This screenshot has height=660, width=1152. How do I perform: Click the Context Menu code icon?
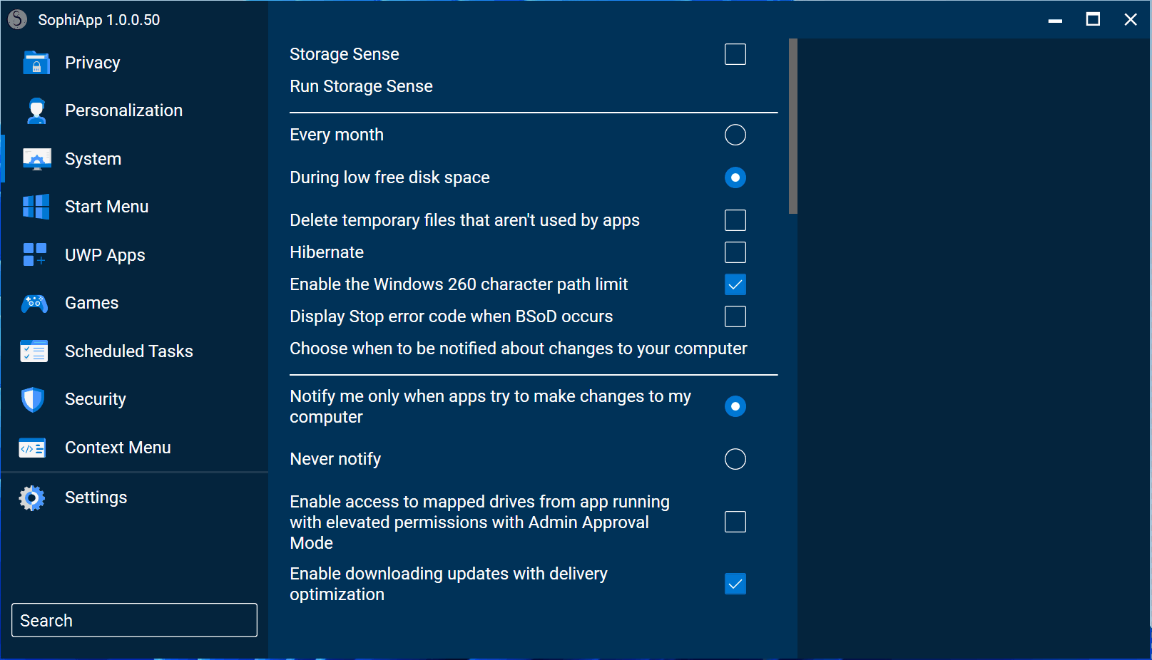pyautogui.click(x=33, y=448)
